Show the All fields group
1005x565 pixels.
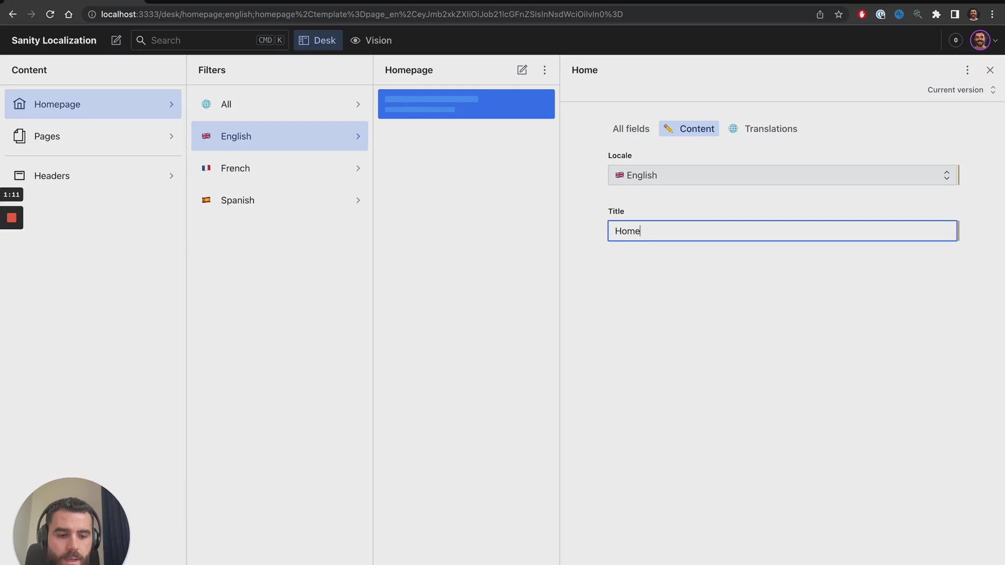tap(631, 128)
